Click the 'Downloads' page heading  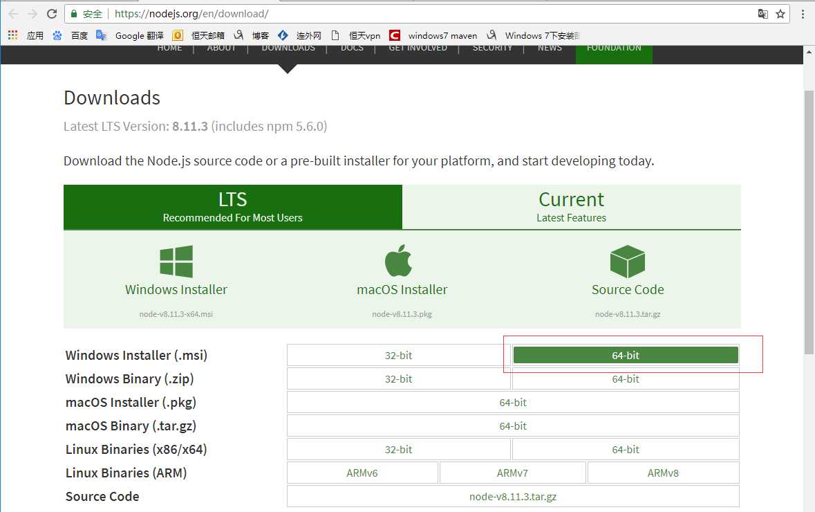112,98
